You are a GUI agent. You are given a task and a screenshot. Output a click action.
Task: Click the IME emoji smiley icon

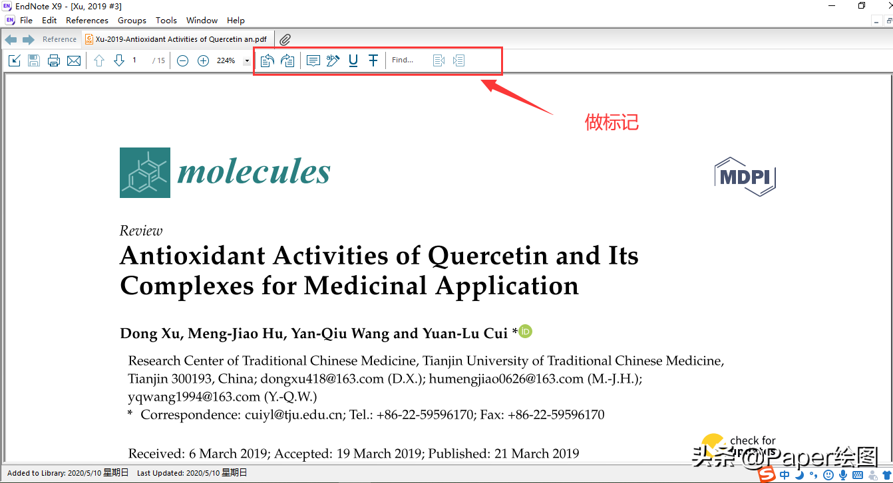pyautogui.click(x=828, y=475)
